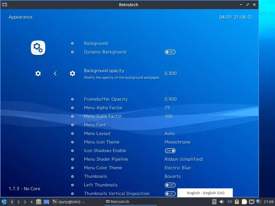Switch to workspace 3 in taskbar
The width and height of the screenshot is (275, 206).
25,202
